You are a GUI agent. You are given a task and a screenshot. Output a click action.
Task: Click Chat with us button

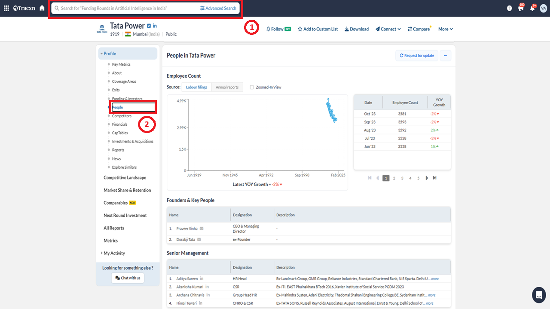point(128,278)
